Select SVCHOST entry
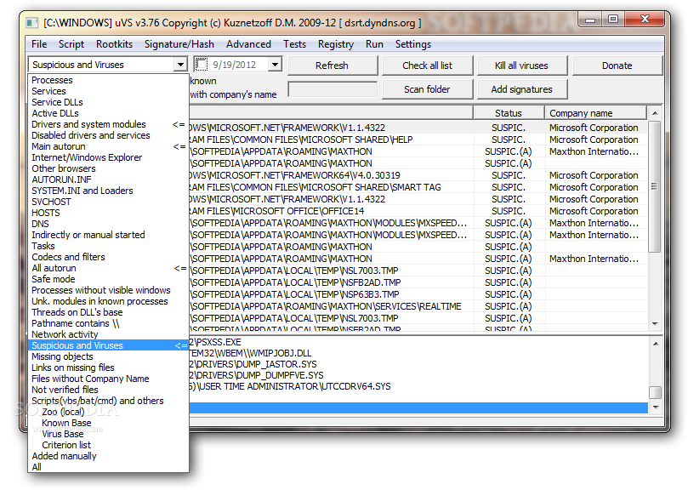 pos(108,202)
